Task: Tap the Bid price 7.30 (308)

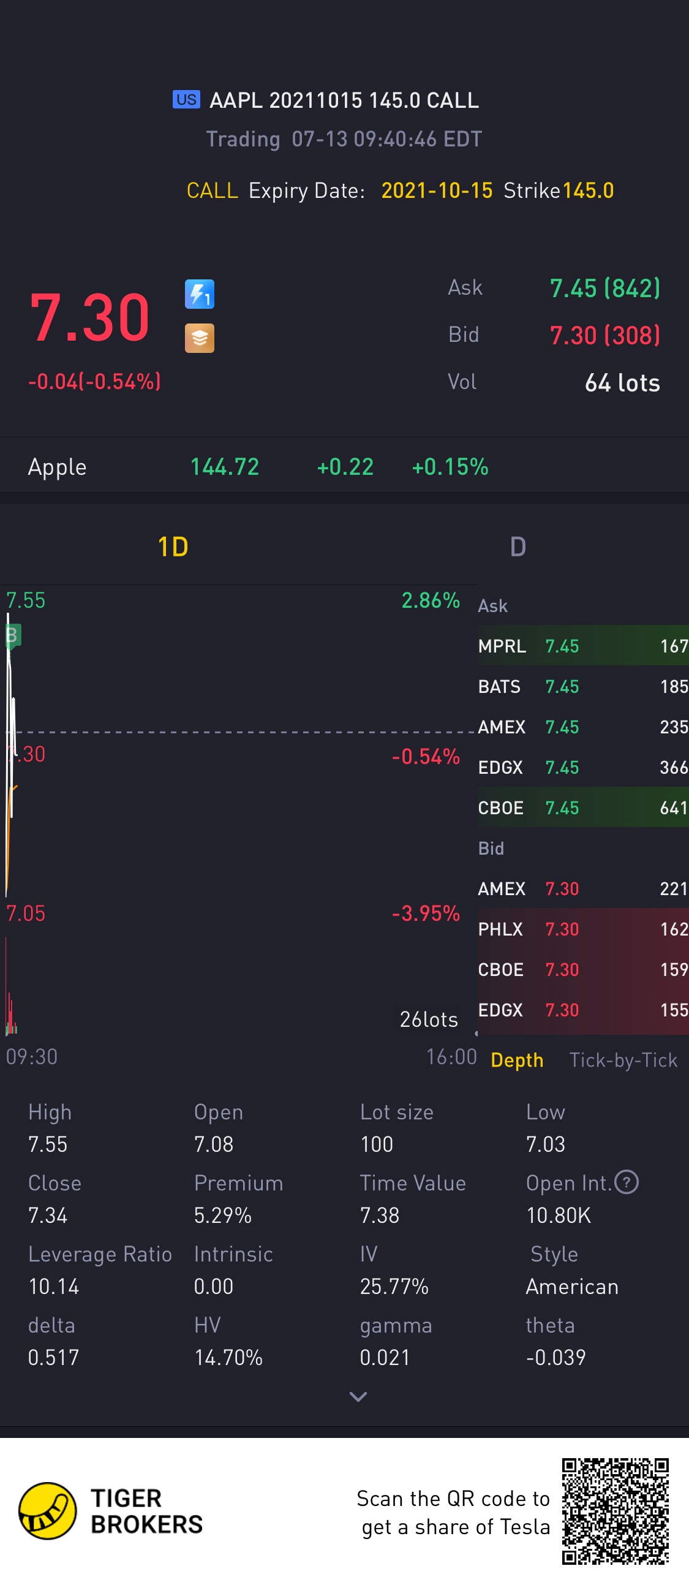Action: [x=604, y=335]
